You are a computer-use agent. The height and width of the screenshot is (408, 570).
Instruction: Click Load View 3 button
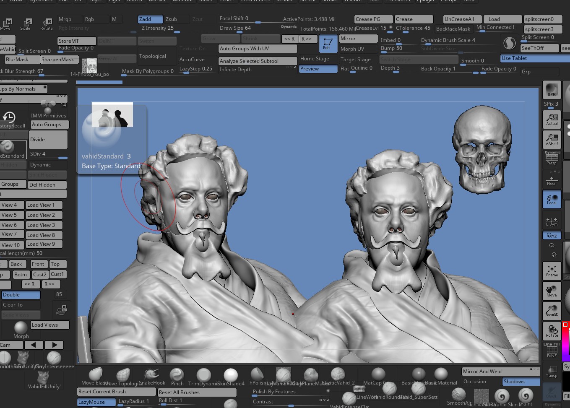pos(44,225)
